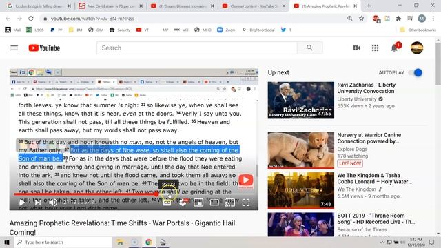The width and height of the screenshot is (441, 248).
Task: Switch to New Covid strain tab
Action: click(x=110, y=6)
